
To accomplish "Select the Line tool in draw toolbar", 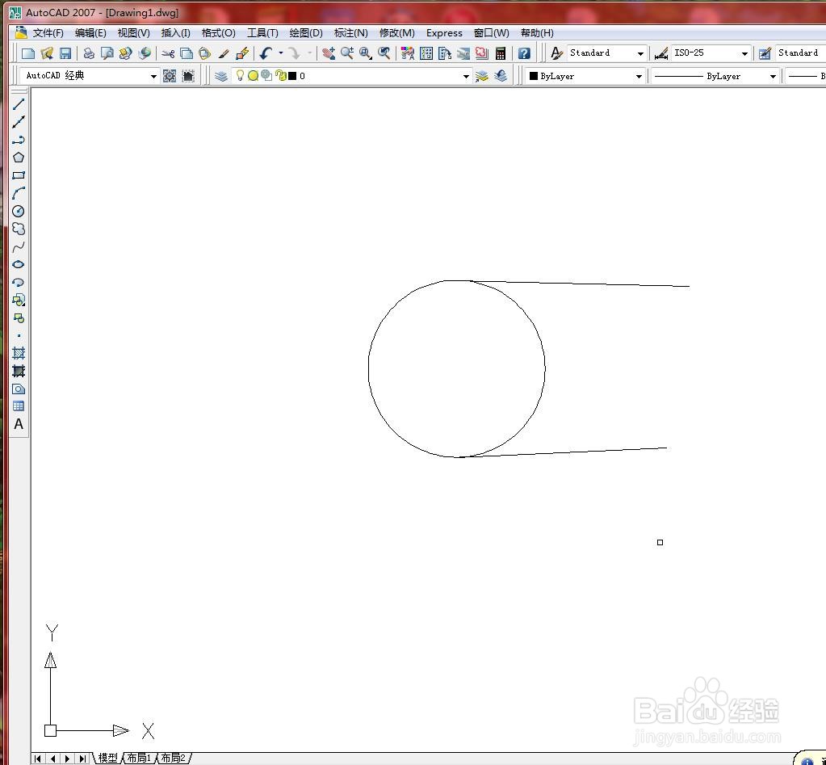I will tap(19, 104).
